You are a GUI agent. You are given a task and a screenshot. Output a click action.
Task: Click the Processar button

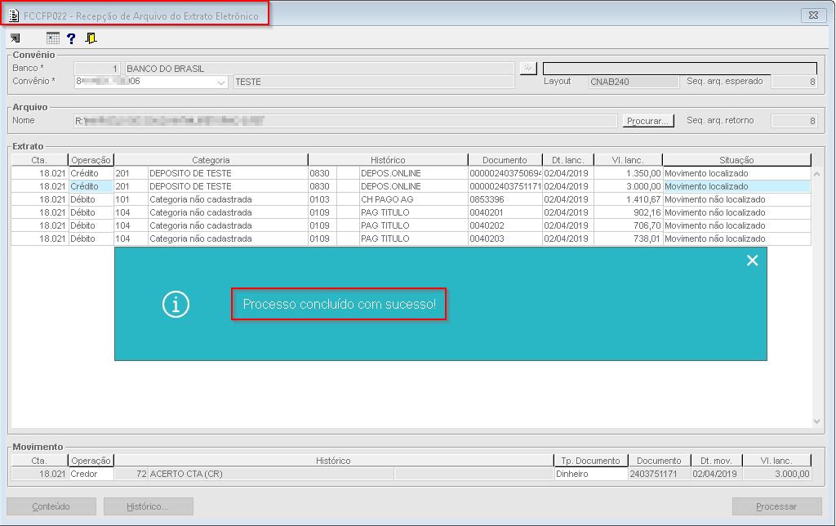(777, 506)
